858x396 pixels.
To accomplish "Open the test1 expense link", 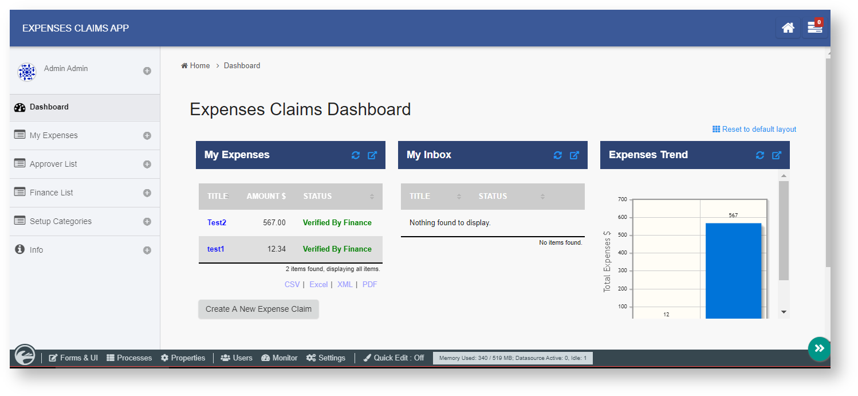I will [216, 249].
